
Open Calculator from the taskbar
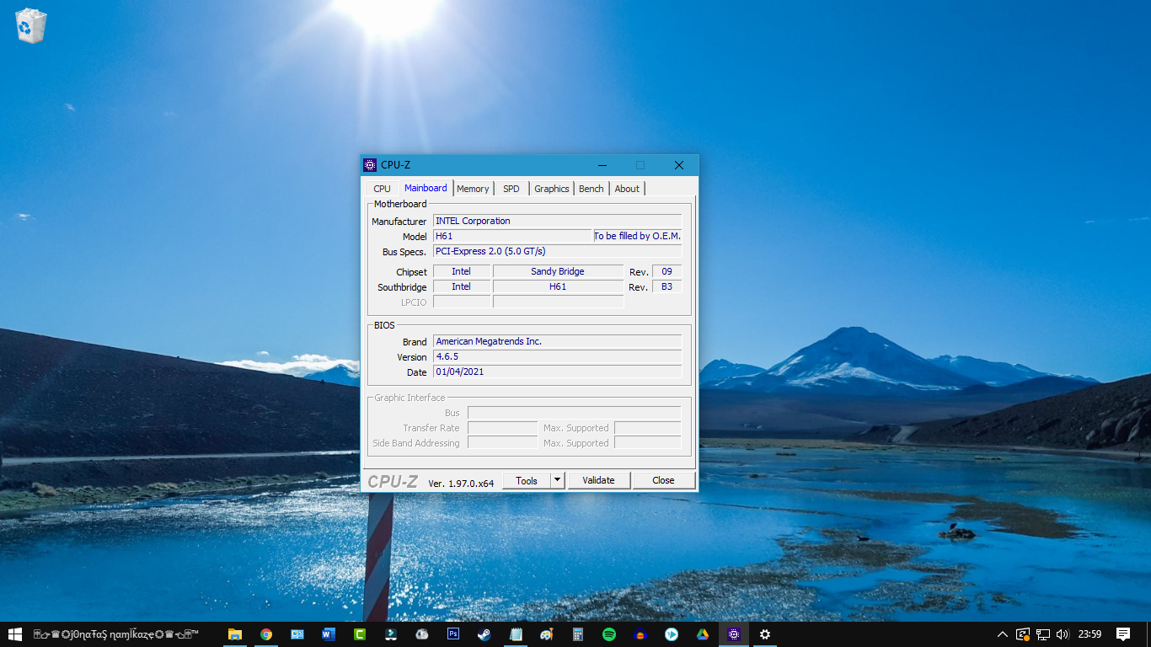[578, 634]
